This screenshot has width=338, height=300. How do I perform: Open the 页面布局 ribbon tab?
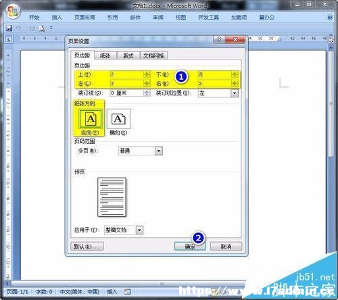pyautogui.click(x=84, y=18)
